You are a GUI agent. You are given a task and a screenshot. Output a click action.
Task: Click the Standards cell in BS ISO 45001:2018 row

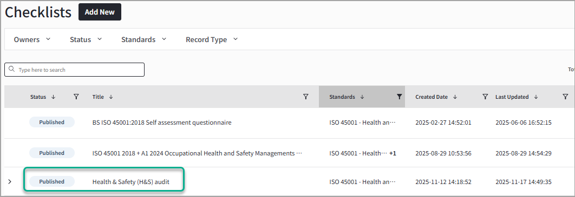click(363, 123)
